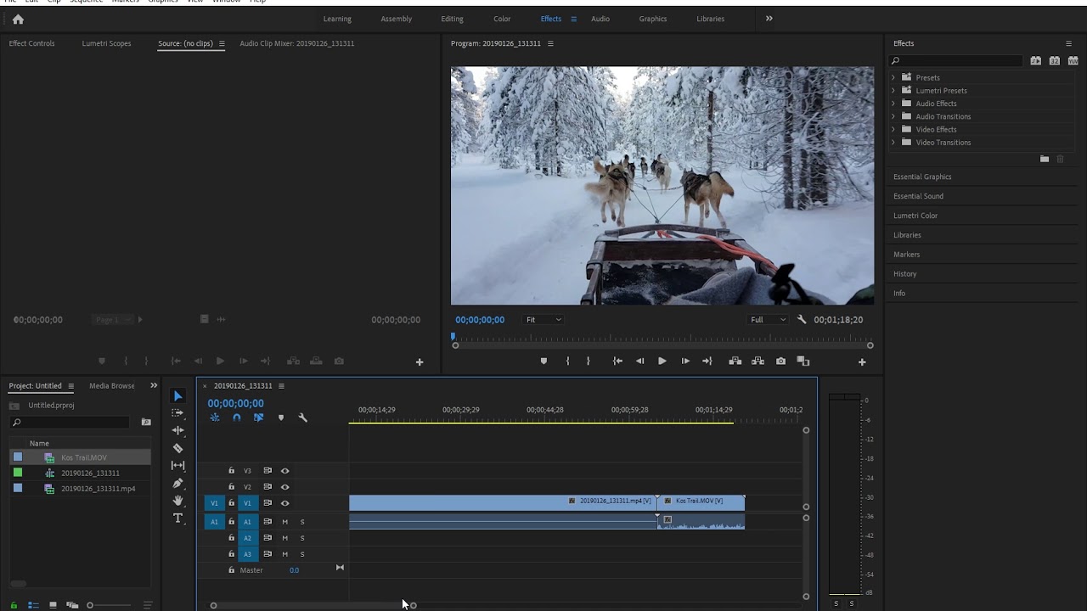Expand the Audio Effects folder
The width and height of the screenshot is (1087, 611).
click(x=893, y=104)
